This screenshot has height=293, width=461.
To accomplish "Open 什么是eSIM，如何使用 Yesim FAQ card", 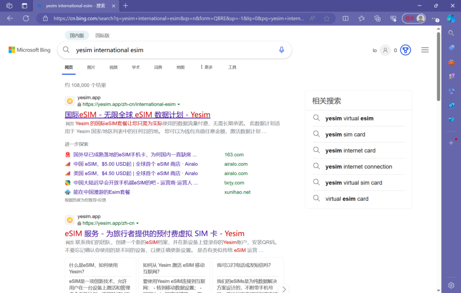I will [x=100, y=275].
